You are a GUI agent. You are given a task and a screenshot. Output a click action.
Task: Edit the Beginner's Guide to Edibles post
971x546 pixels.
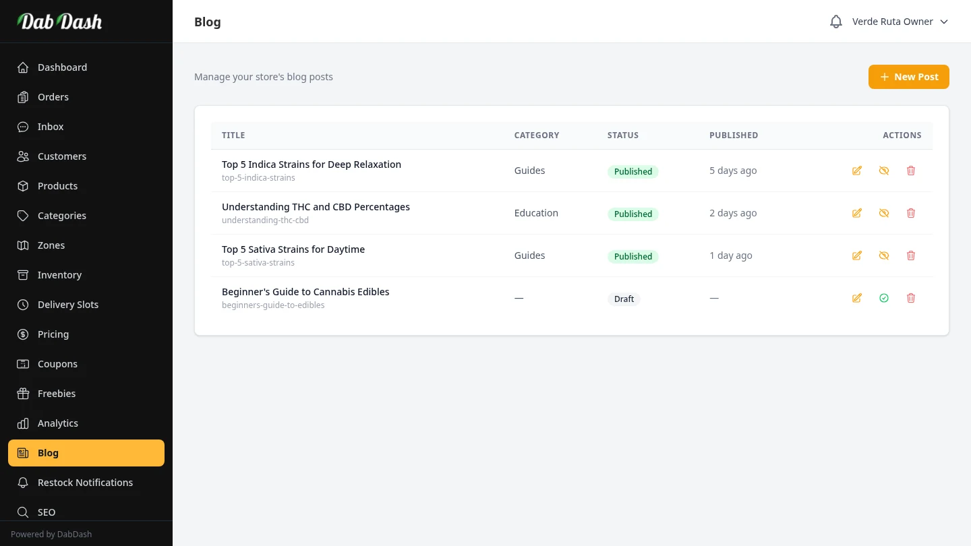[x=857, y=298]
